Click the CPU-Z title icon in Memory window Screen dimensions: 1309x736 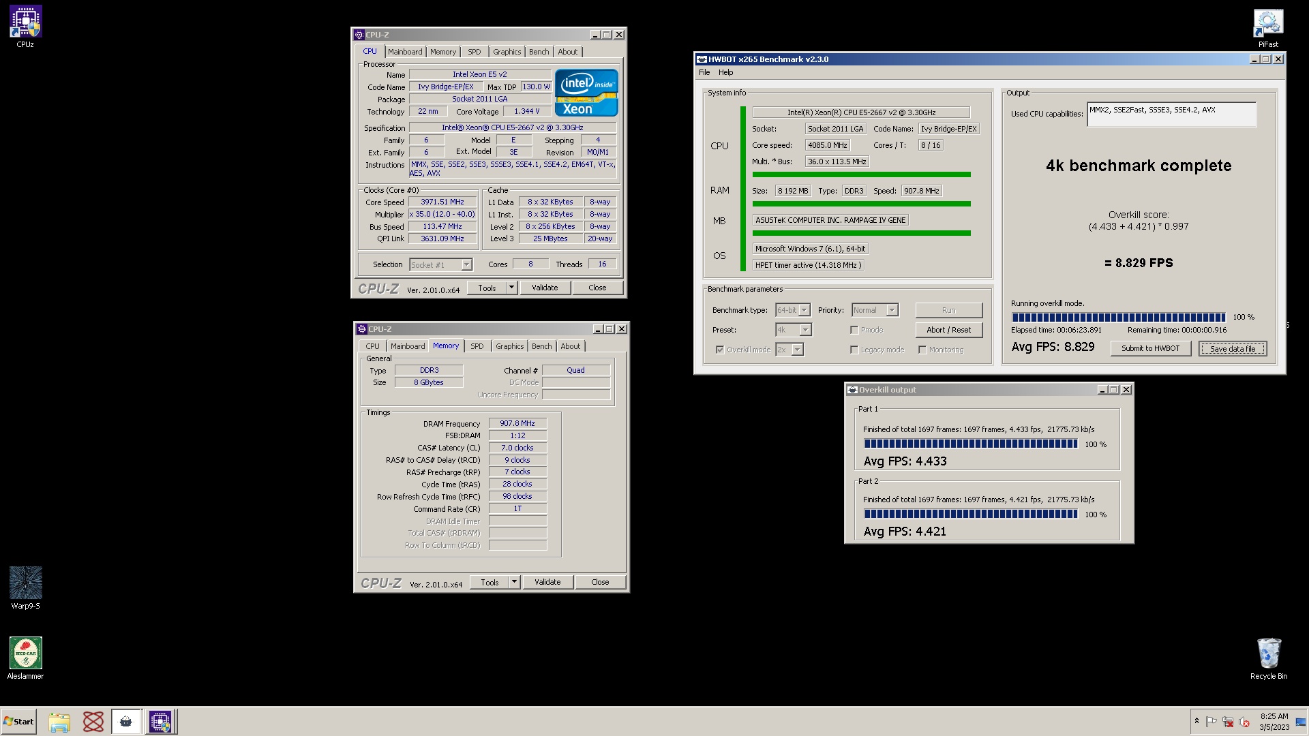(x=362, y=329)
